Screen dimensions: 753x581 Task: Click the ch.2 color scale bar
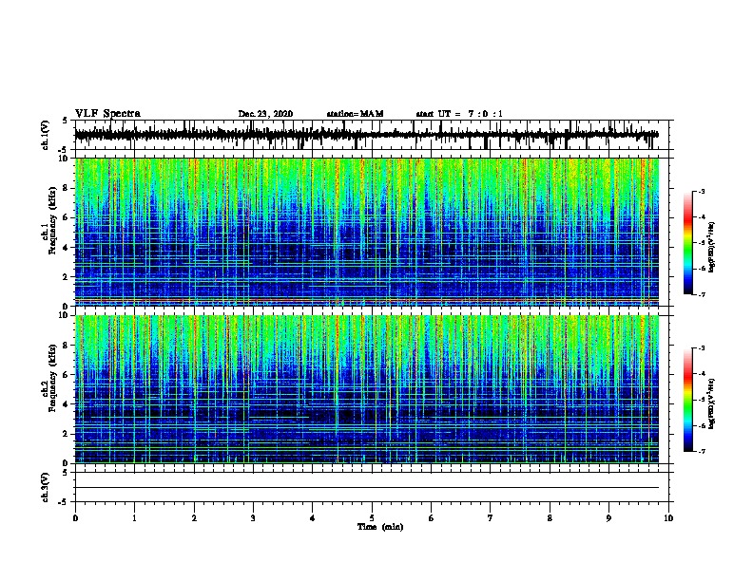point(688,400)
